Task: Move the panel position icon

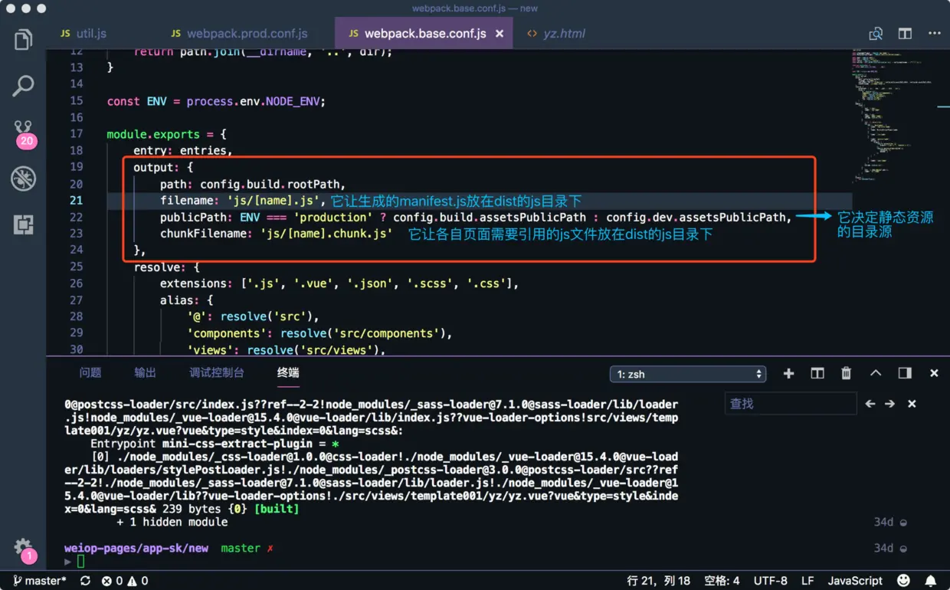Action: click(x=905, y=373)
